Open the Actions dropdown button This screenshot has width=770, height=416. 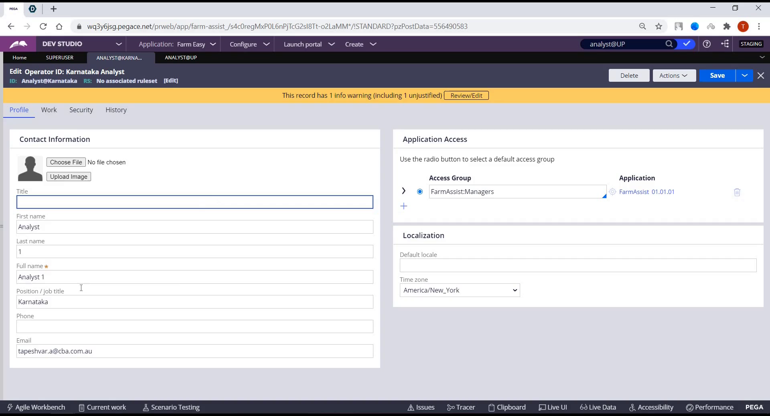tap(674, 75)
